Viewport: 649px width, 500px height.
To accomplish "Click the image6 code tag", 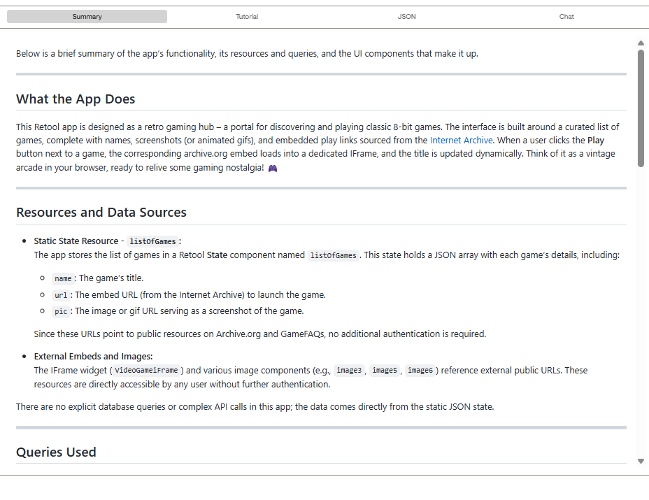I will tap(420, 371).
